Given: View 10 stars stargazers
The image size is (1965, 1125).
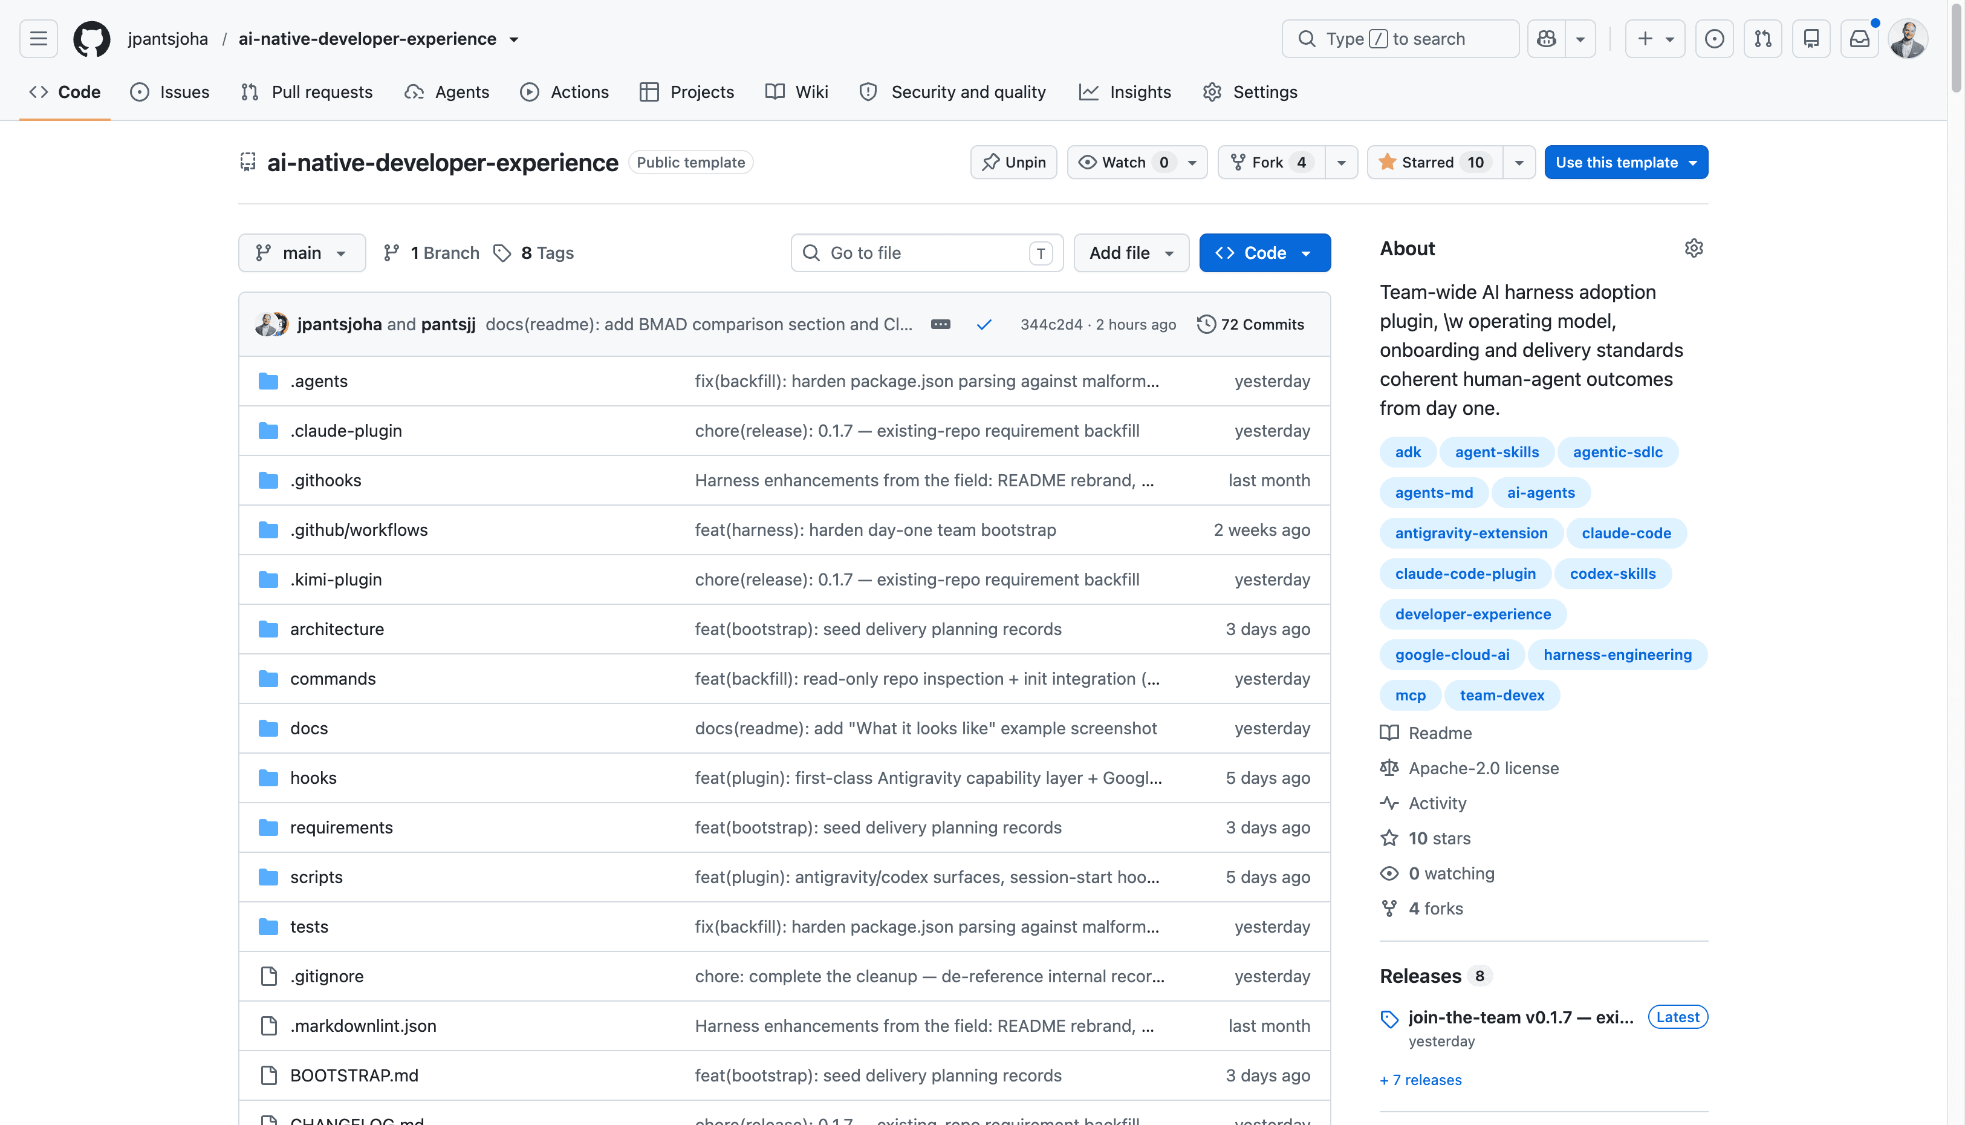Looking at the screenshot, I should pos(1439,838).
